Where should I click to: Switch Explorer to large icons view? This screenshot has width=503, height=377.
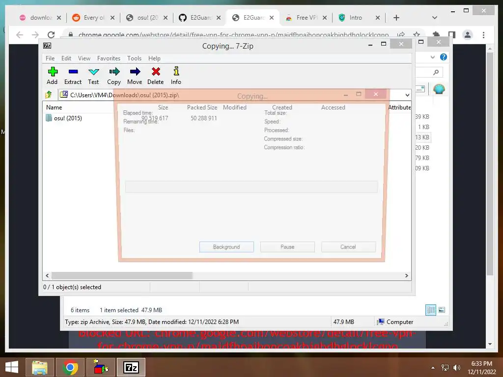click(442, 310)
